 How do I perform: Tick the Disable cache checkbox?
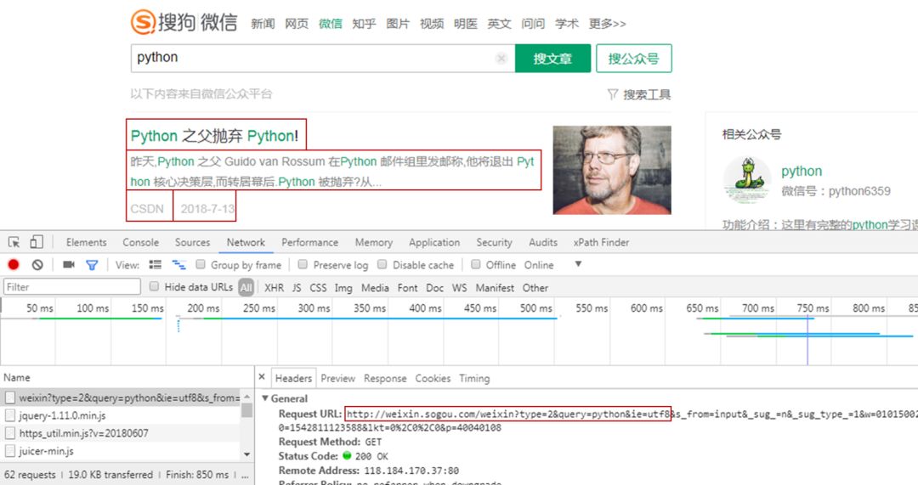pos(382,264)
